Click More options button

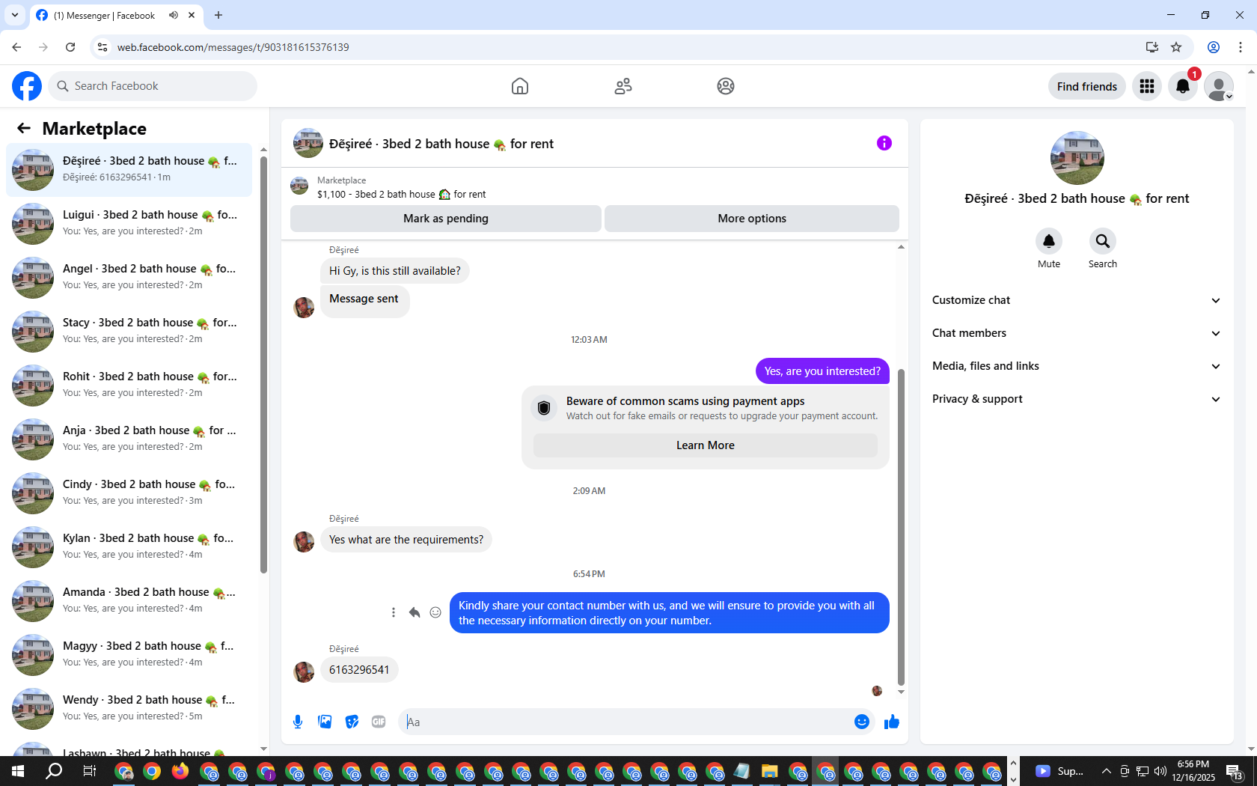coord(752,219)
